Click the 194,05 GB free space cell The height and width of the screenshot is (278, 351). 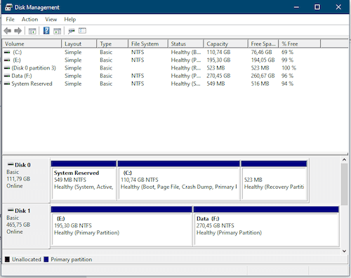click(263, 60)
